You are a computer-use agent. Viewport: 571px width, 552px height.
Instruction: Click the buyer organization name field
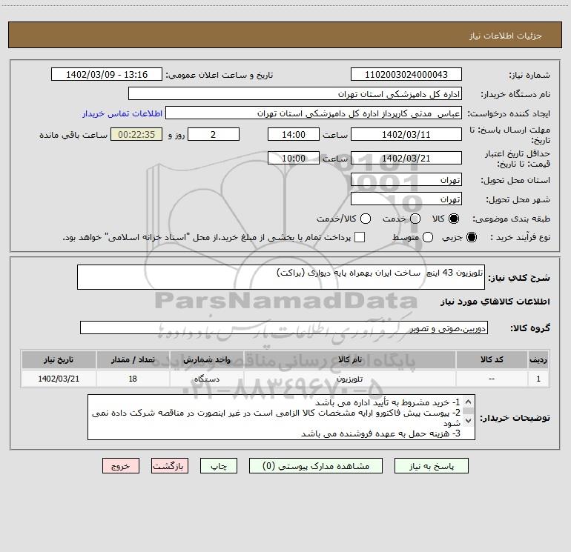click(x=295, y=94)
